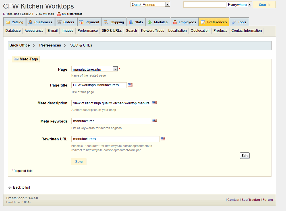Screen dimensions: 286x211
Task: Click the flag icon beside Page title
Action: 130,85
